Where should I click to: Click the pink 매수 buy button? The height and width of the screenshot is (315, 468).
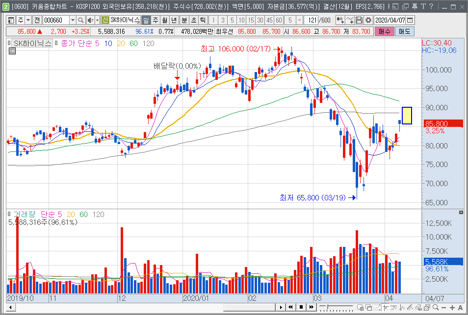[385, 31]
